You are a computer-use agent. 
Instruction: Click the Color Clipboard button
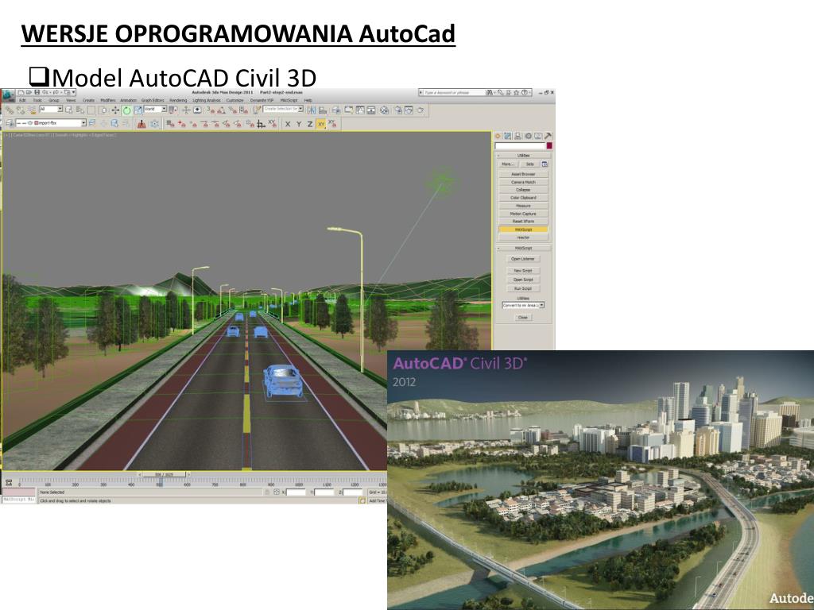coord(523,198)
